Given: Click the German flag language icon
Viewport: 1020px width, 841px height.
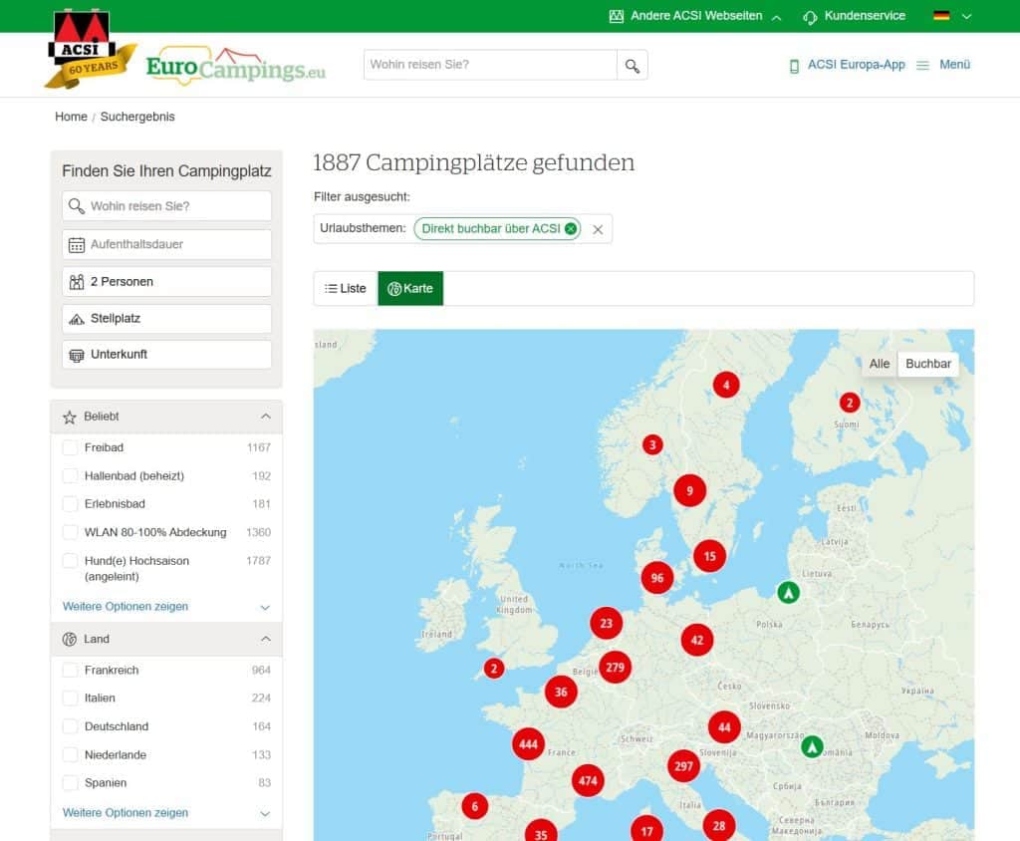Looking at the screenshot, I should pyautogui.click(x=941, y=16).
